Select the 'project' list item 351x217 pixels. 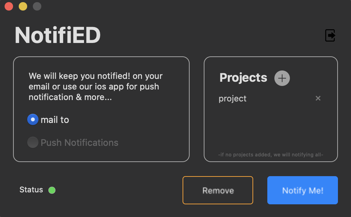pos(232,99)
